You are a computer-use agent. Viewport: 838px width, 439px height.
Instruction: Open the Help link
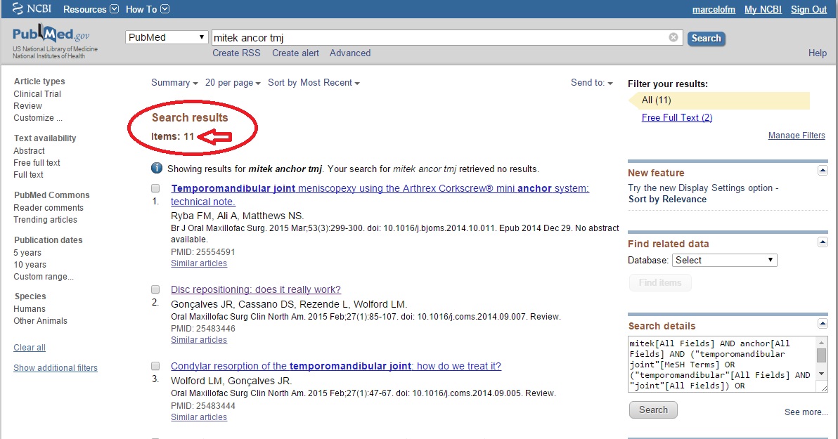pos(817,53)
